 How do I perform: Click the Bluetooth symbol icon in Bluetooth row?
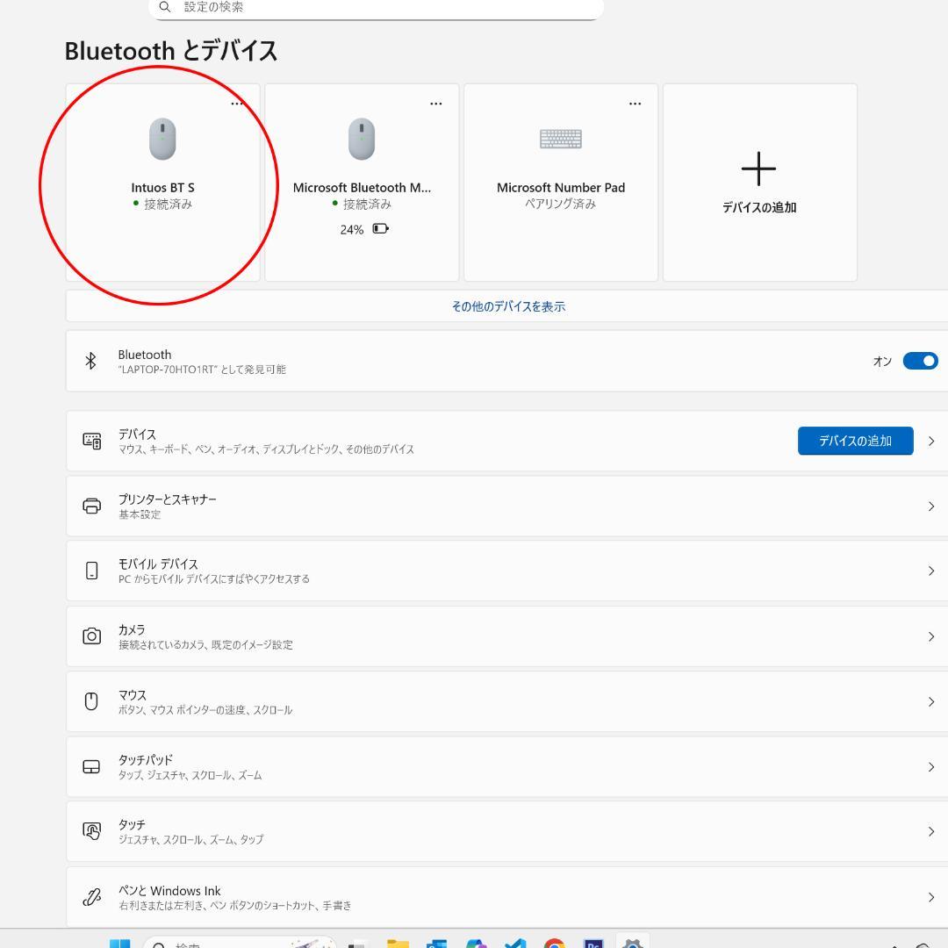click(x=90, y=361)
